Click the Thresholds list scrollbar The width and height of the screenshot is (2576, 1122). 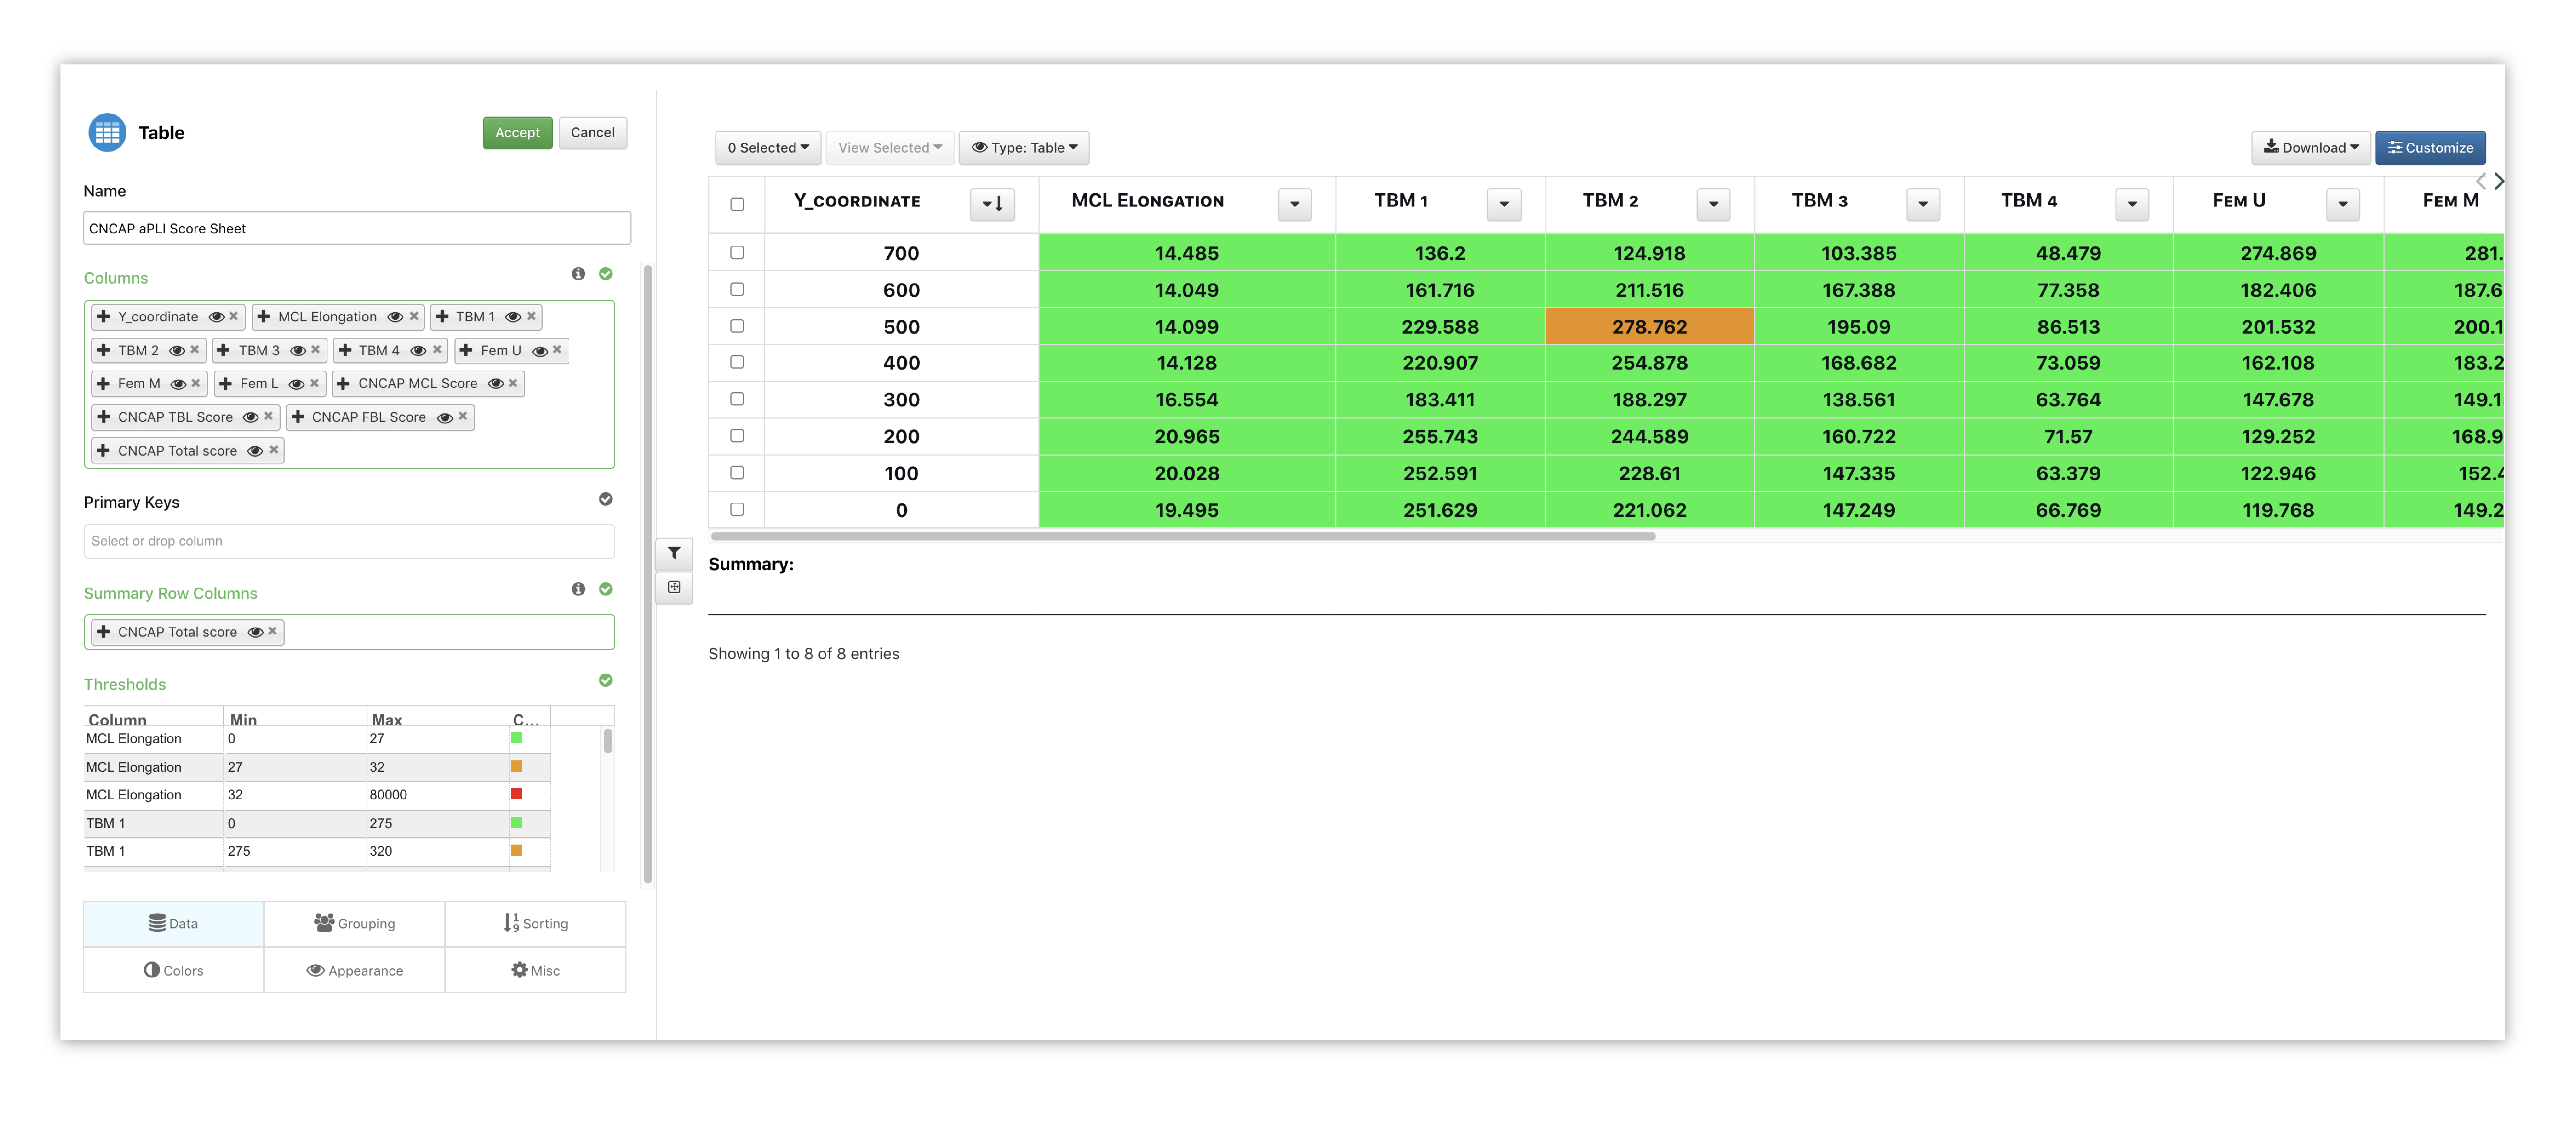click(608, 741)
